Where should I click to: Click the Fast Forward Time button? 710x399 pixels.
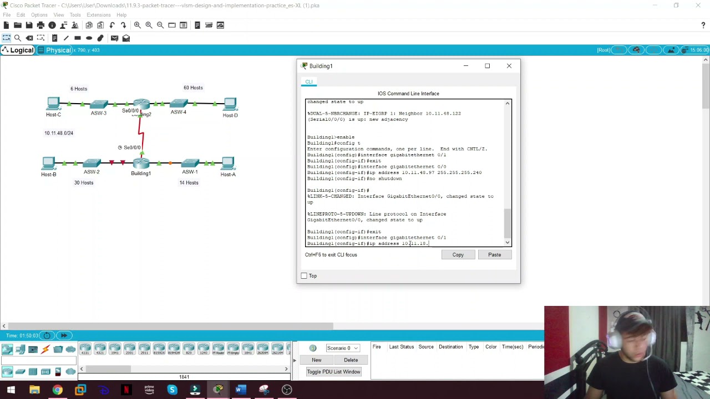64,335
